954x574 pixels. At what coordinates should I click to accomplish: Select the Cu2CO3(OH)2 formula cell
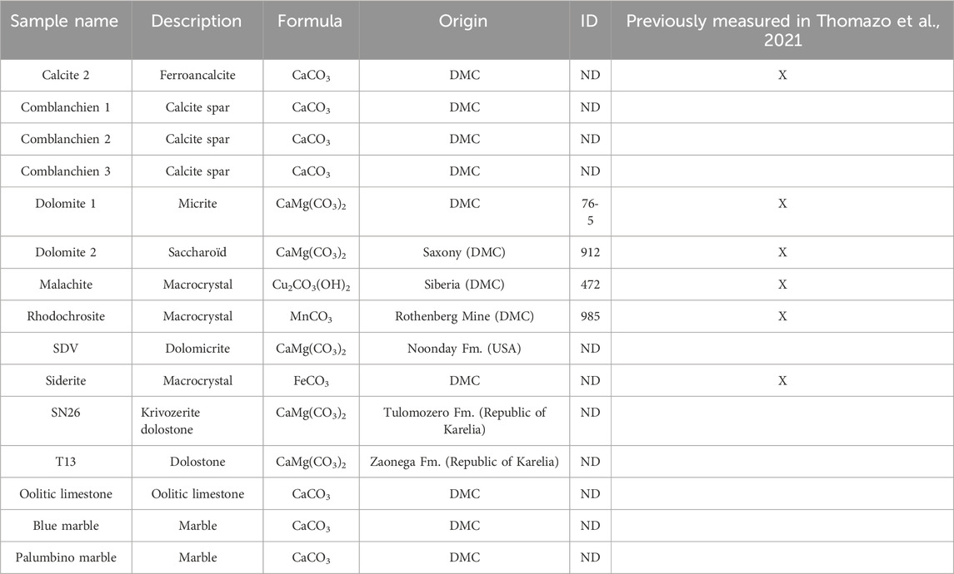click(311, 285)
